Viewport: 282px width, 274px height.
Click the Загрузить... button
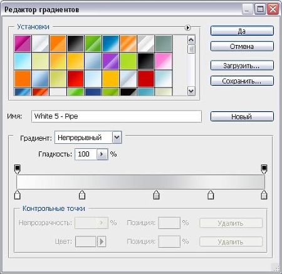click(x=242, y=66)
